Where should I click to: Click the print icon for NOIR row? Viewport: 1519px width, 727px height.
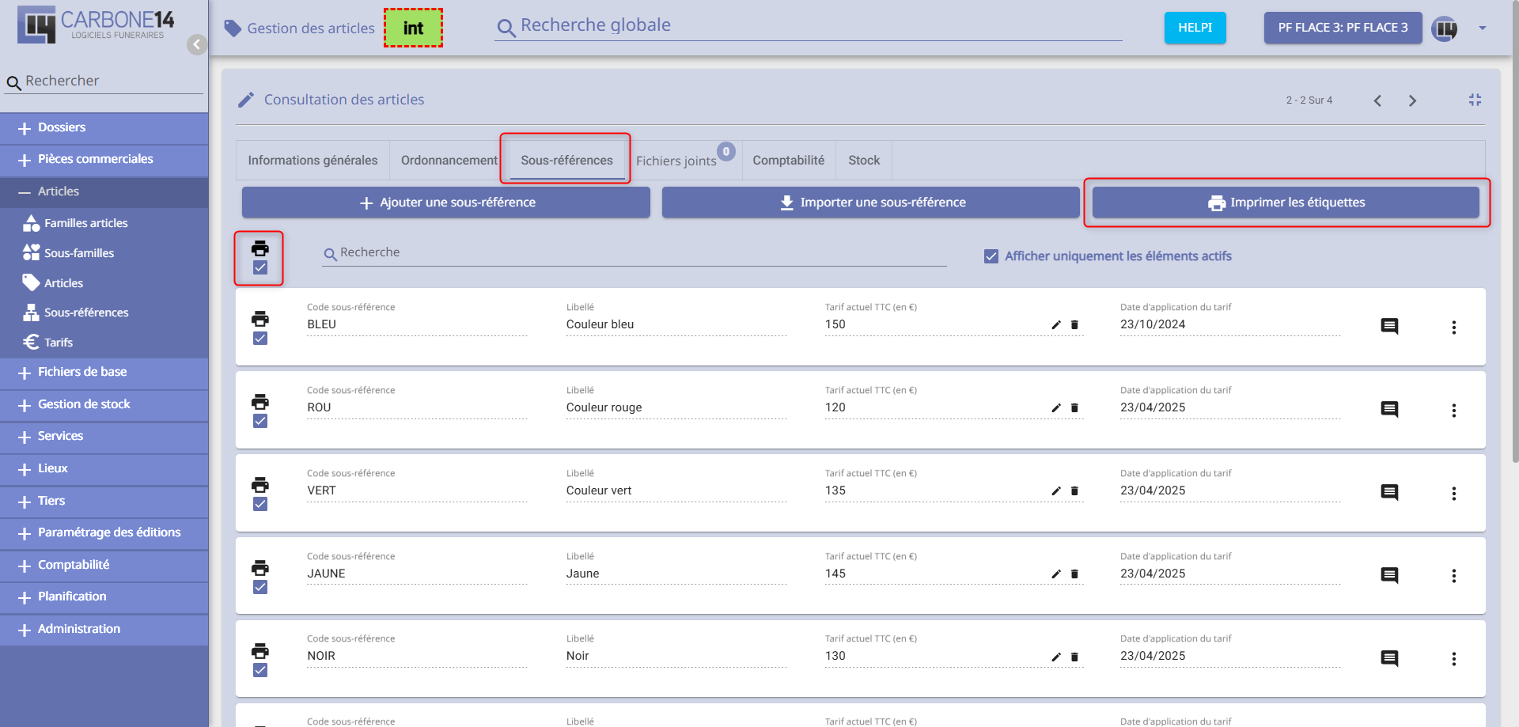coord(260,651)
